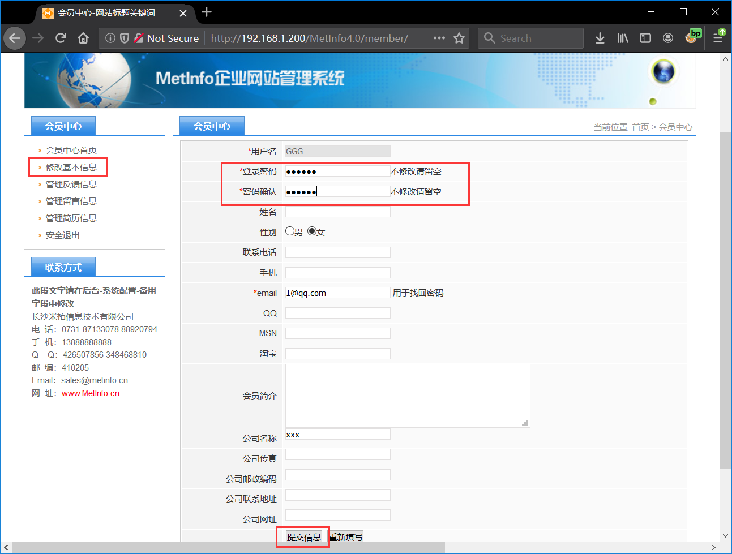Screen dimensions: 732x554
Task: Click 提交信息 submit button
Action: click(x=303, y=537)
